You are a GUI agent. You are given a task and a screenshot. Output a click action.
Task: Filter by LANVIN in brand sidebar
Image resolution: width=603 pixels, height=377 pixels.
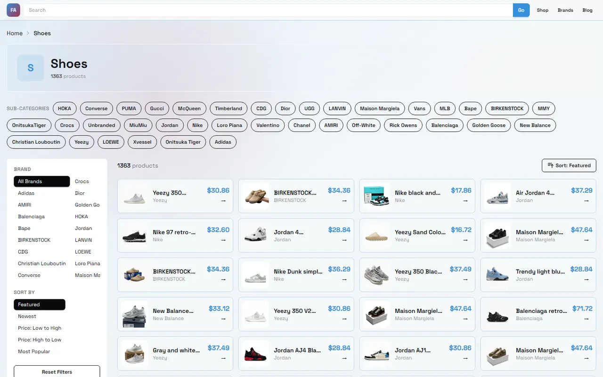click(86, 240)
